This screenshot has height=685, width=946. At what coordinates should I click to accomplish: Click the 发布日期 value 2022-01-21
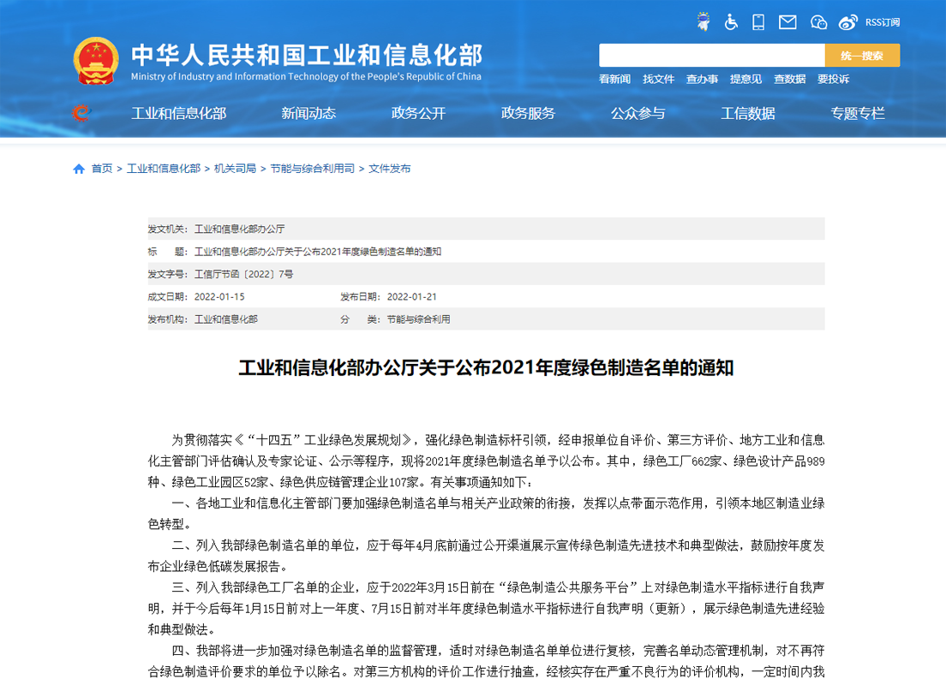click(x=412, y=296)
